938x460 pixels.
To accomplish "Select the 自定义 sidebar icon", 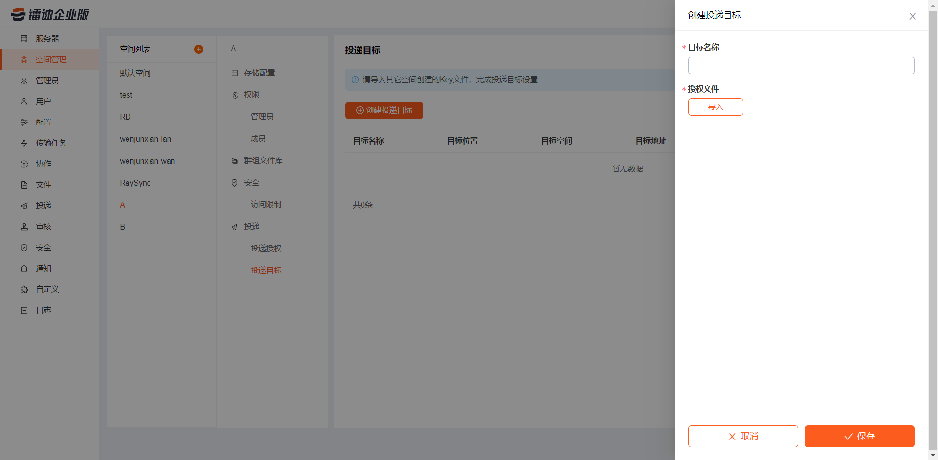I will pyautogui.click(x=47, y=289).
